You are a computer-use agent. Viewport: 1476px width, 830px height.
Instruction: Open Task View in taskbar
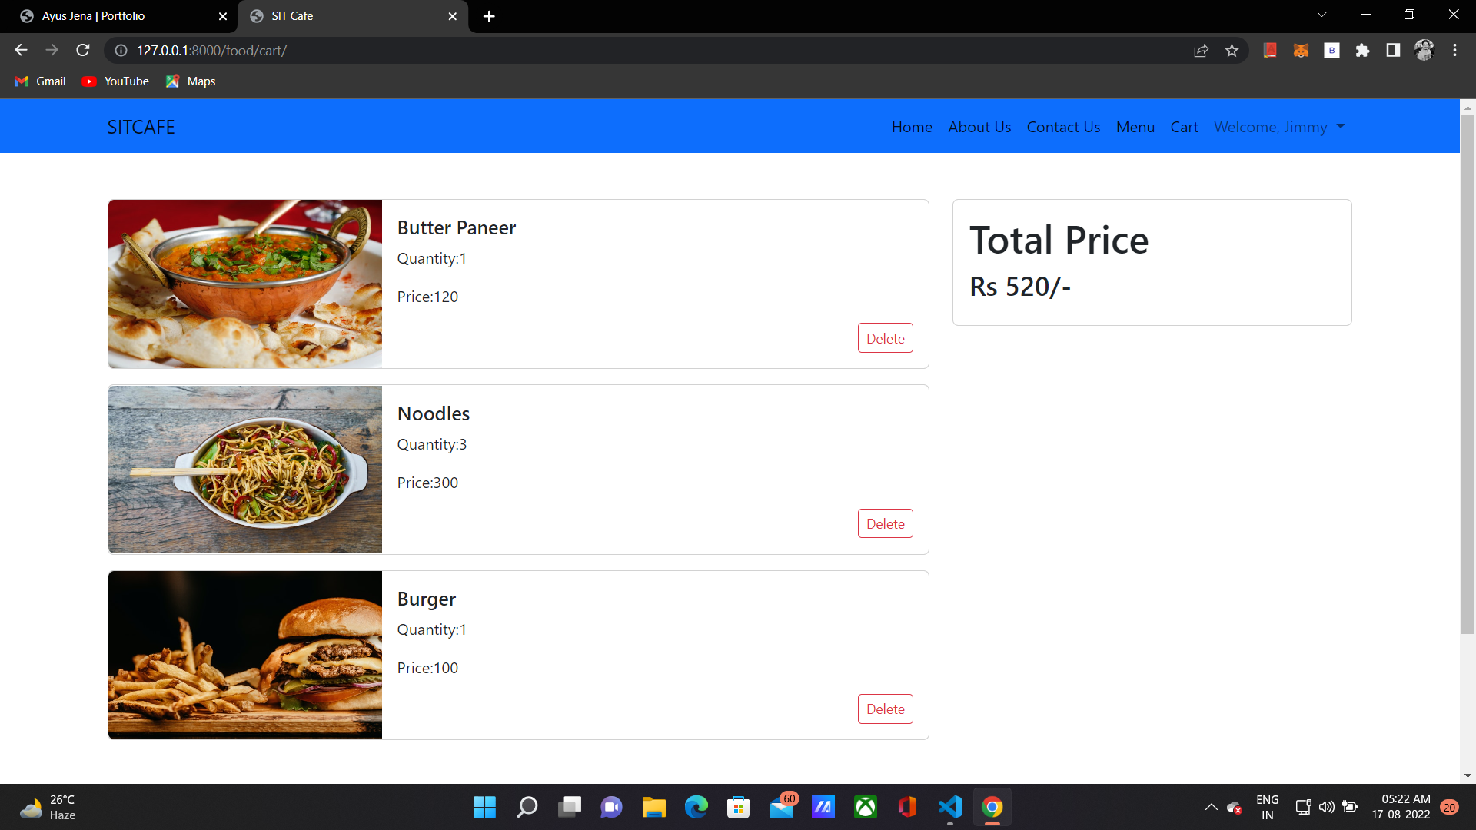(570, 808)
